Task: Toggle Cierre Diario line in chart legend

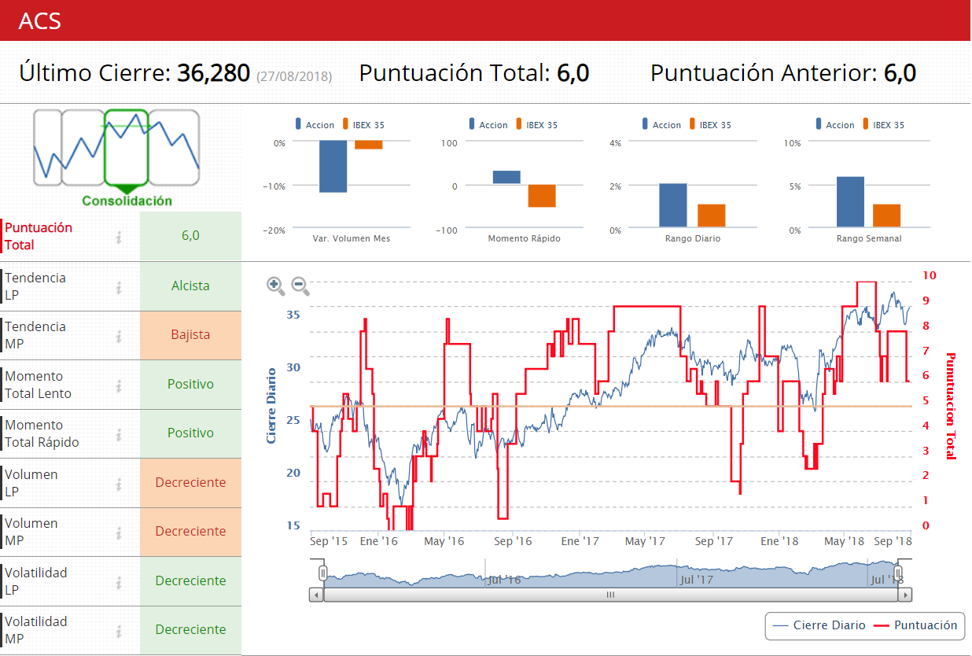Action: [819, 625]
